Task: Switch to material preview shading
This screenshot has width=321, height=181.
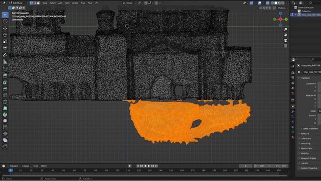Action: tap(279, 3)
